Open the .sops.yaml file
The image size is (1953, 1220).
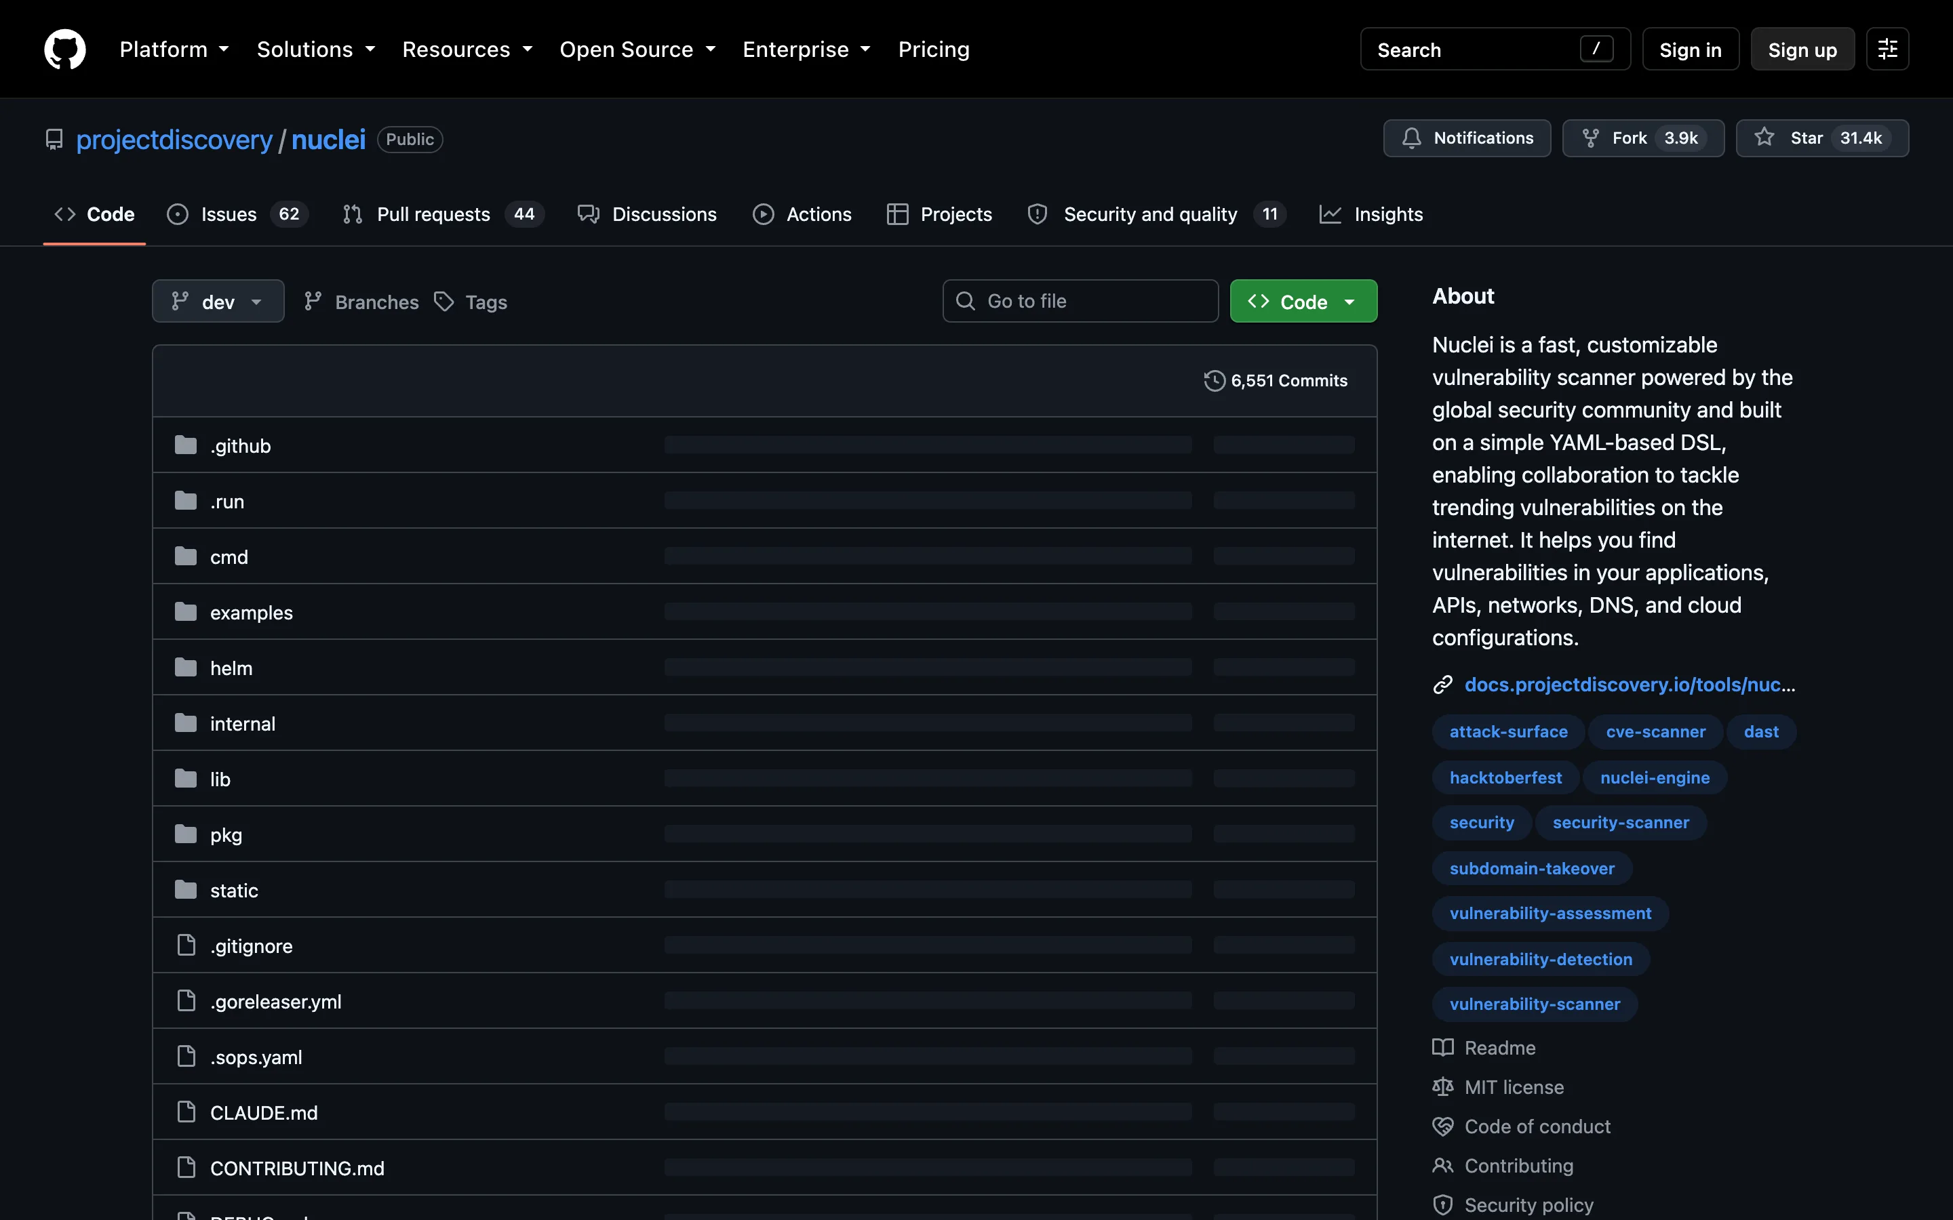[x=256, y=1057]
